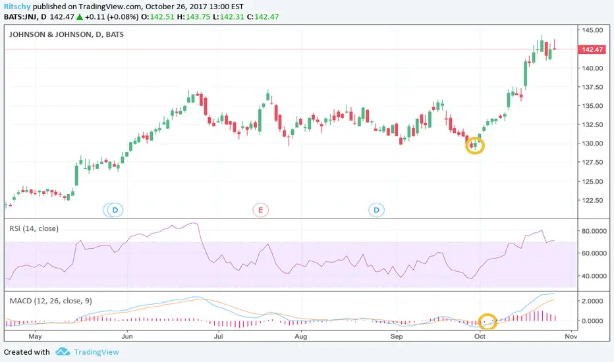Click the green up-arrow change indicator
Screen dimensions: 614x362
click(80, 17)
